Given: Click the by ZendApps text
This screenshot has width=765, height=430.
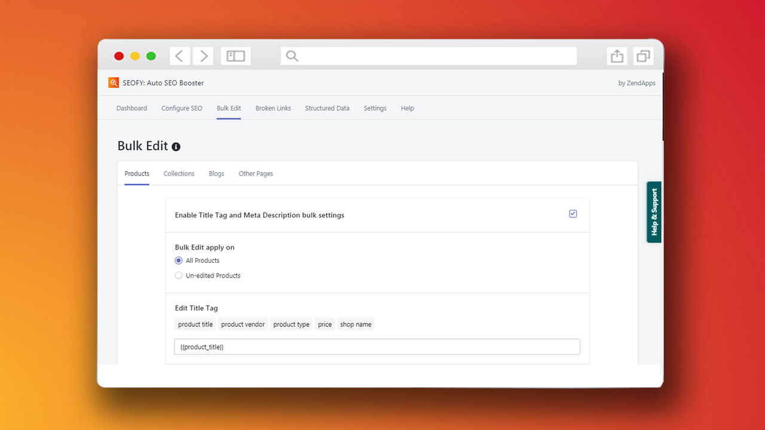Looking at the screenshot, I should [637, 83].
